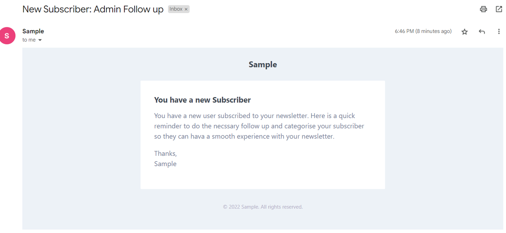
Task: Select the sender name "Sample"
Action: point(33,31)
